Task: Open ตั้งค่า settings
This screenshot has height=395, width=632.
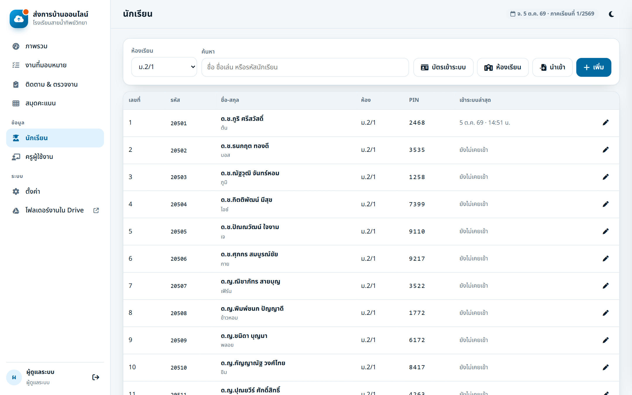Action: pos(55,191)
